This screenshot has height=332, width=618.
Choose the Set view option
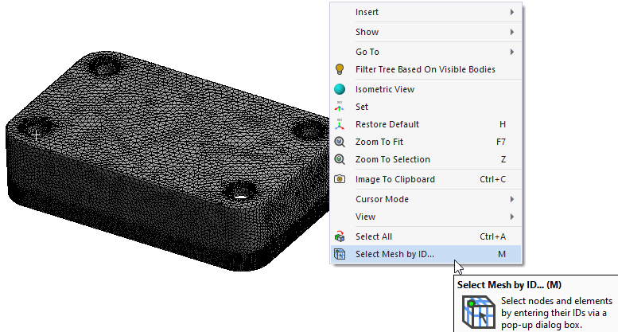[x=426, y=107]
